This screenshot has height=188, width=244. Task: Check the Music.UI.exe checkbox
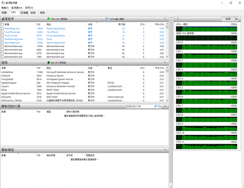(2, 36)
